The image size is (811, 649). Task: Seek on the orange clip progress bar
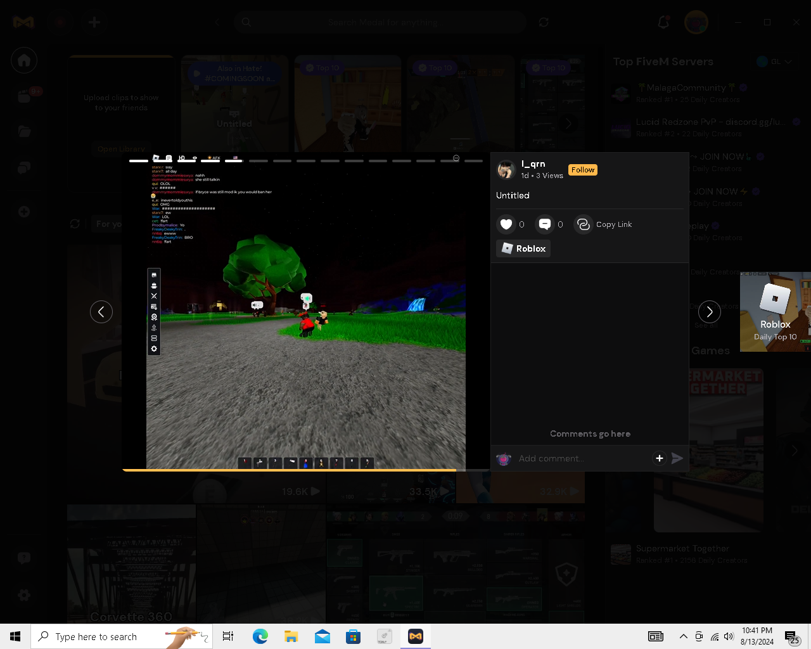coord(306,470)
